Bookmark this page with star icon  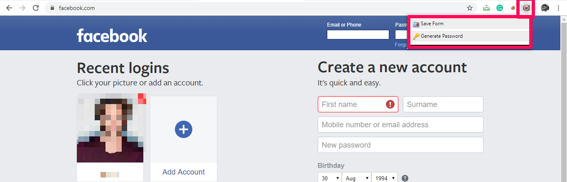click(470, 8)
